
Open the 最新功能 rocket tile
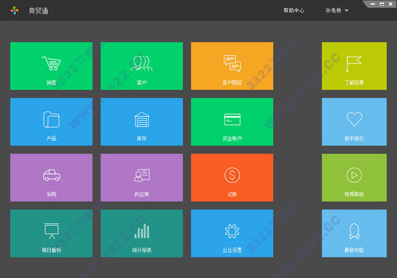click(x=354, y=234)
